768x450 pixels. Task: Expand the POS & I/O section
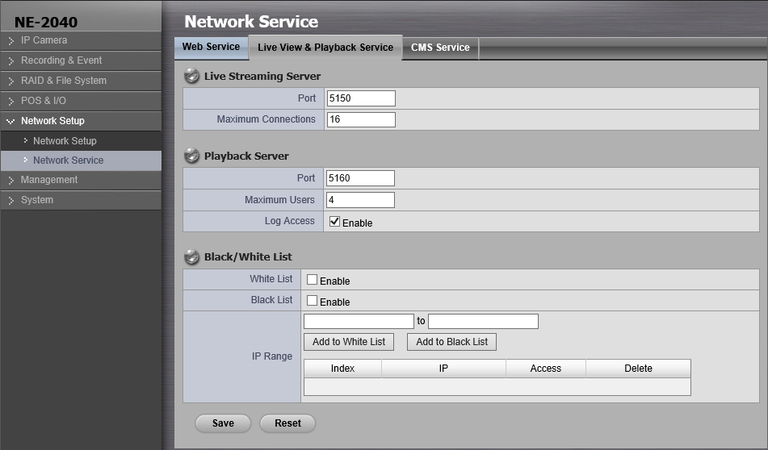43,101
